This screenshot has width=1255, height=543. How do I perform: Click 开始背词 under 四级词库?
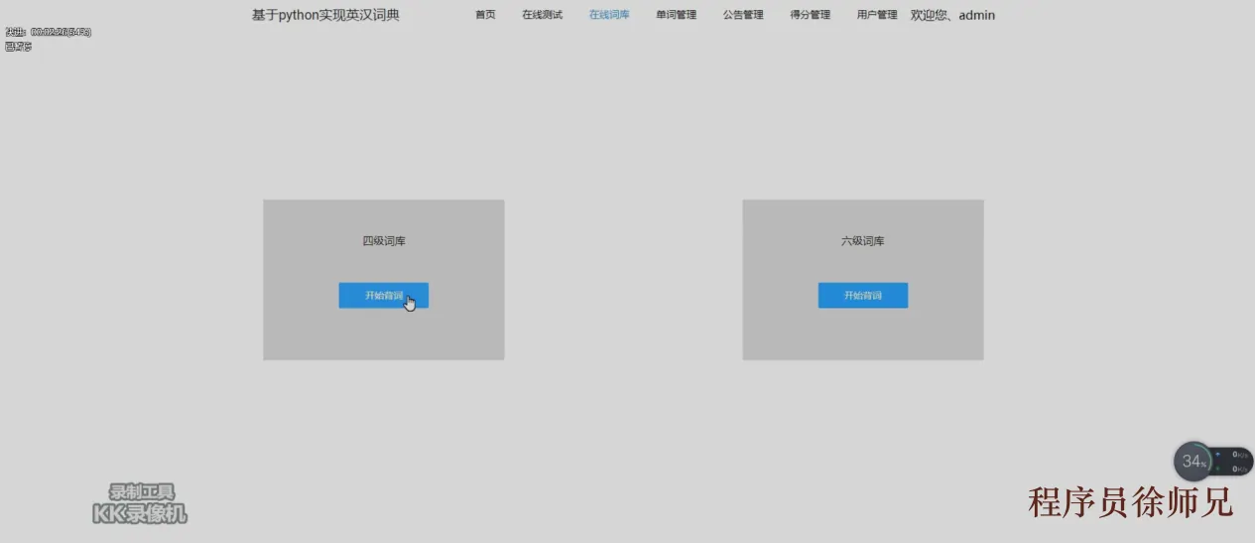pos(384,296)
